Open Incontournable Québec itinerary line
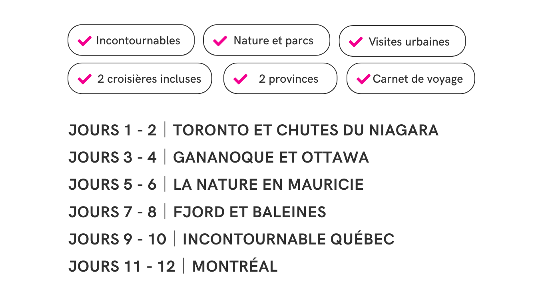 point(231,239)
